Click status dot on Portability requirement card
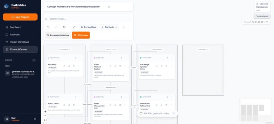Screen dimensions: 274x124 pos(75,58)
